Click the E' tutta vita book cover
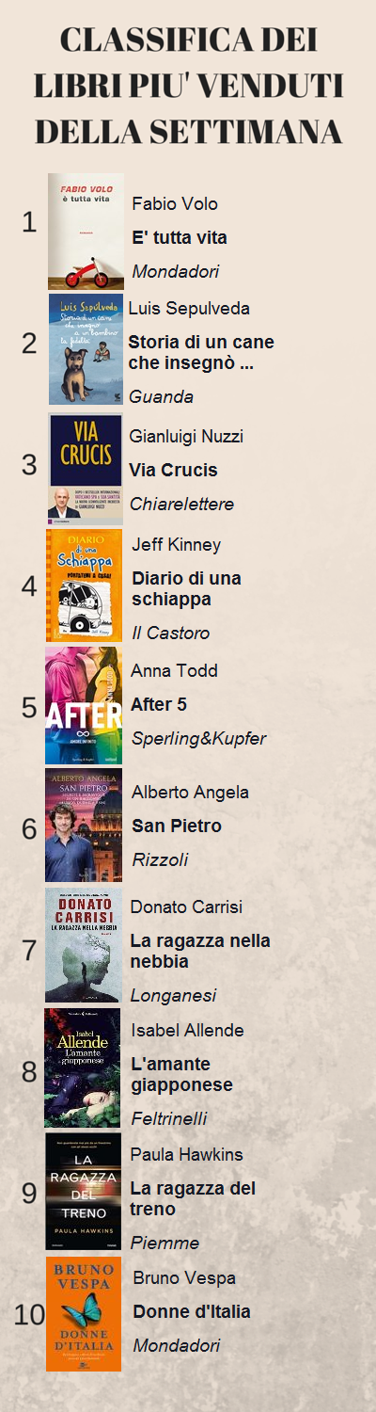 [86, 232]
